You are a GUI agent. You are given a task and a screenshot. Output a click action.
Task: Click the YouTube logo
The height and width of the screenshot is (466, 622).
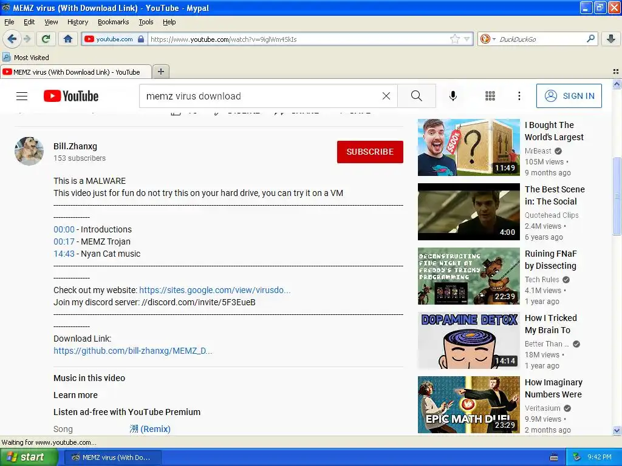[71, 96]
